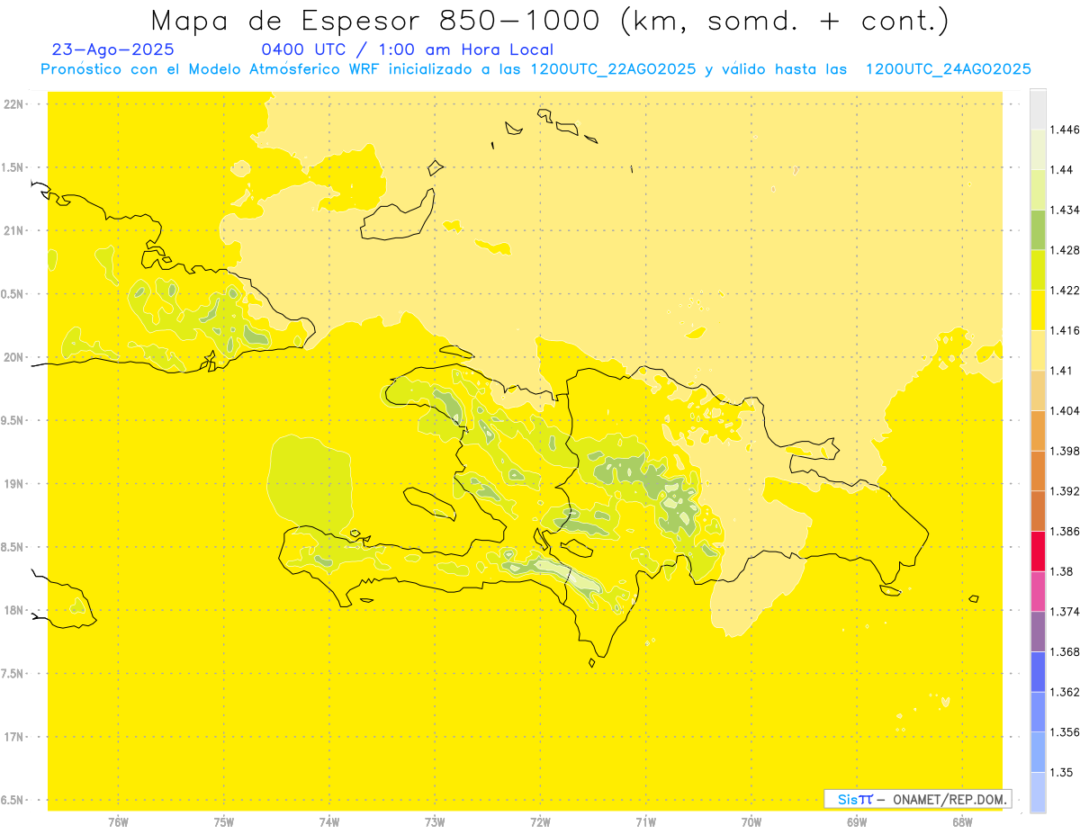Click the legend value 1.368
The height and width of the screenshot is (834, 1080).
pyautogui.click(x=1064, y=651)
